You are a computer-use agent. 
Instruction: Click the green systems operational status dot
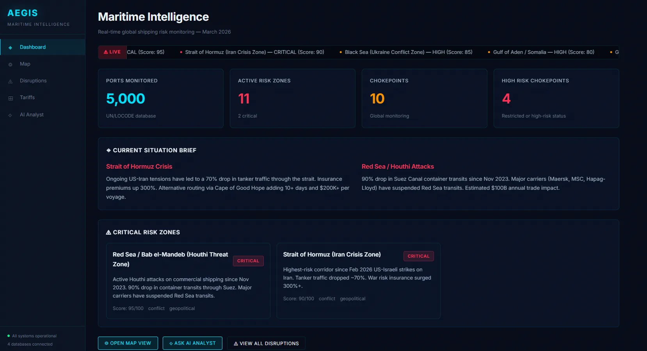point(9,336)
